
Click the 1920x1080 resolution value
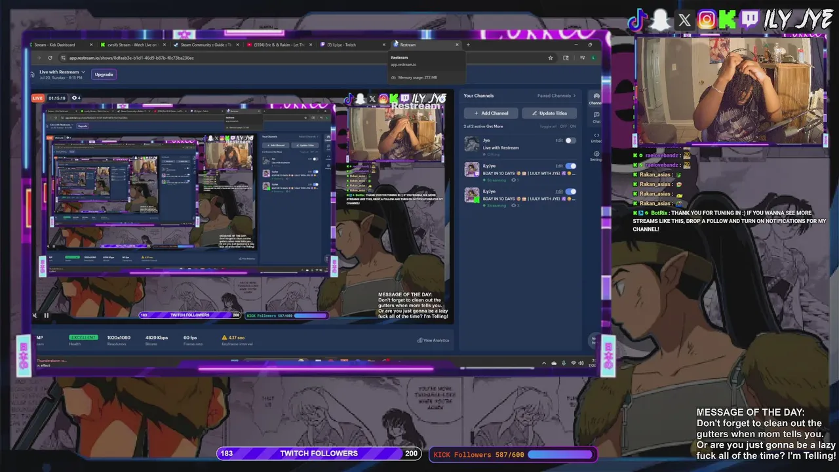pos(119,338)
